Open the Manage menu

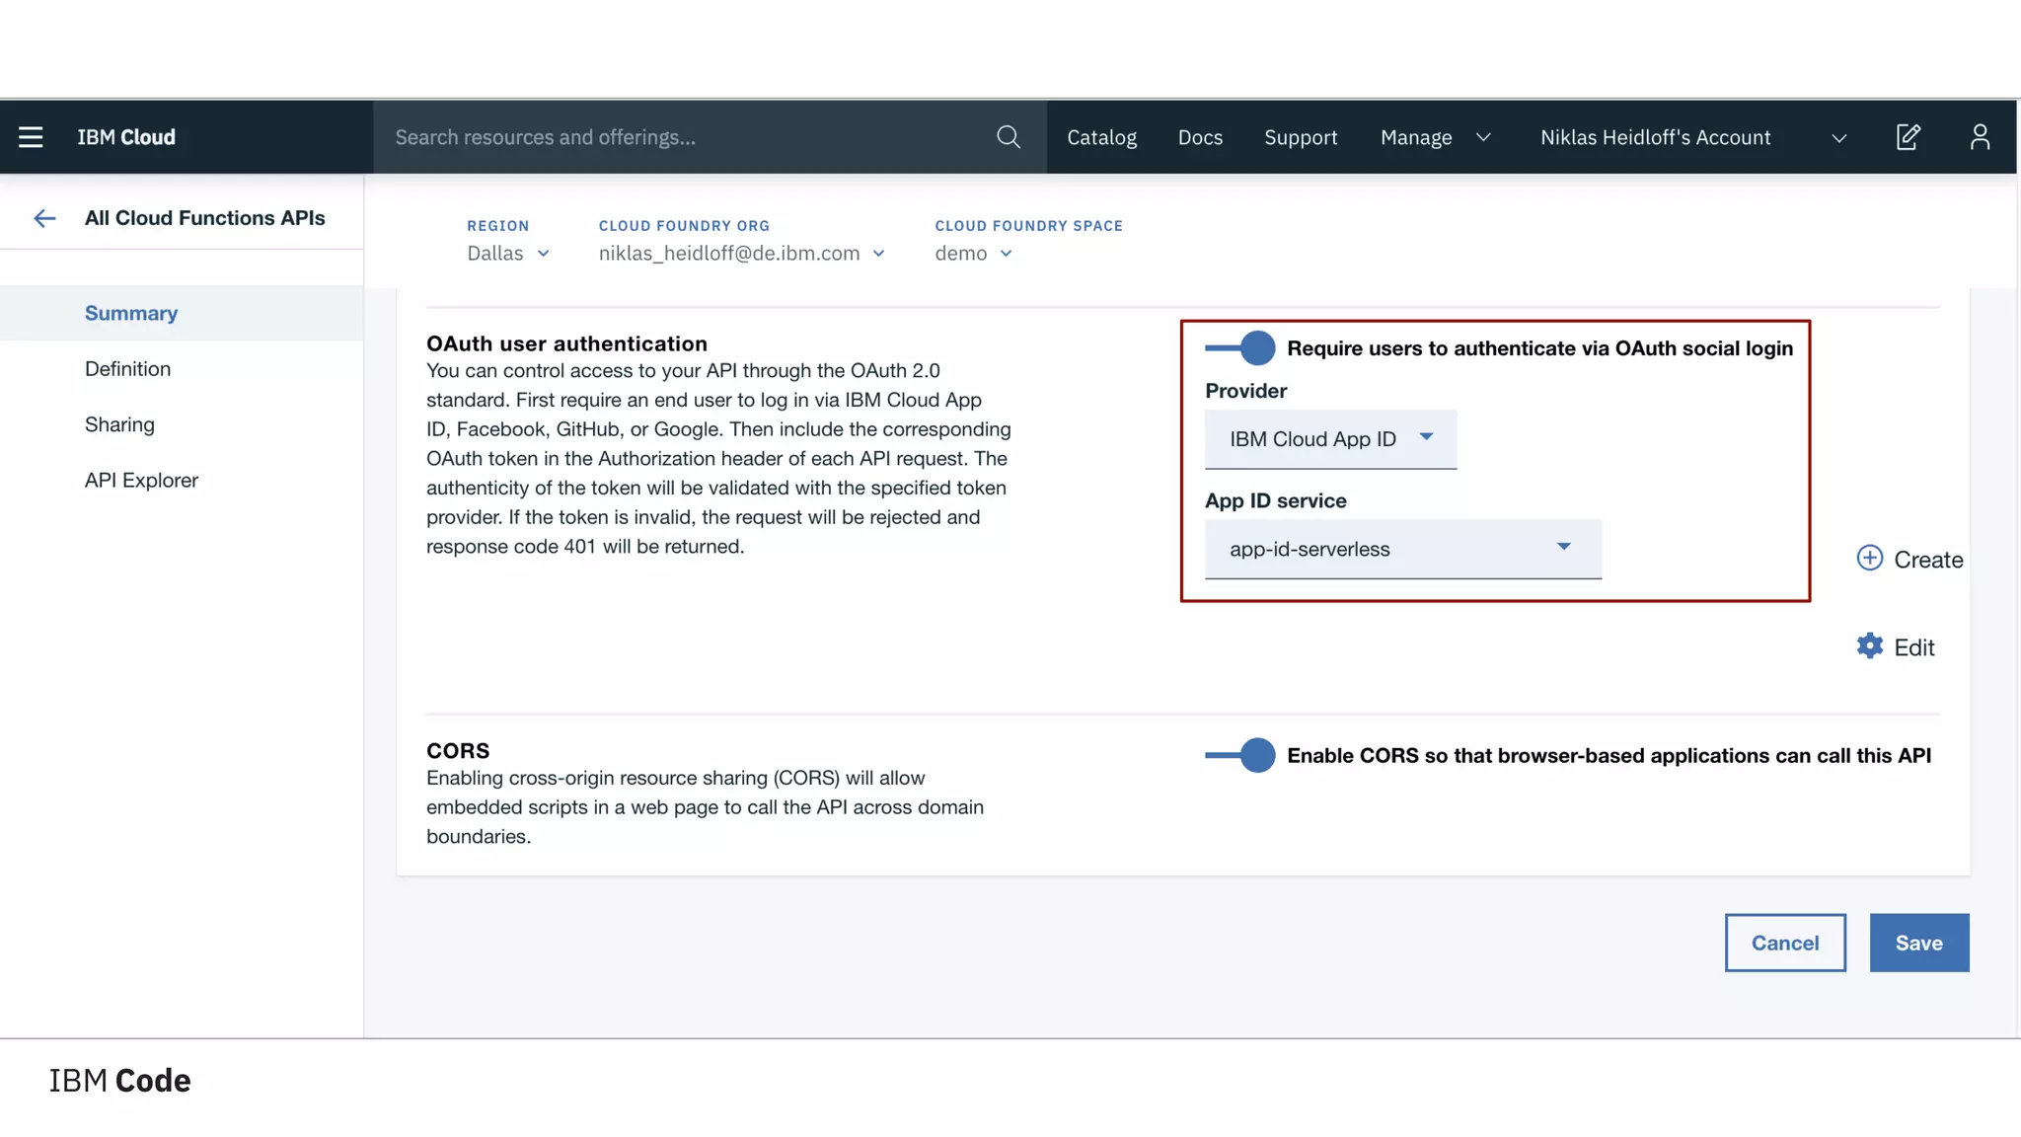[1434, 137]
